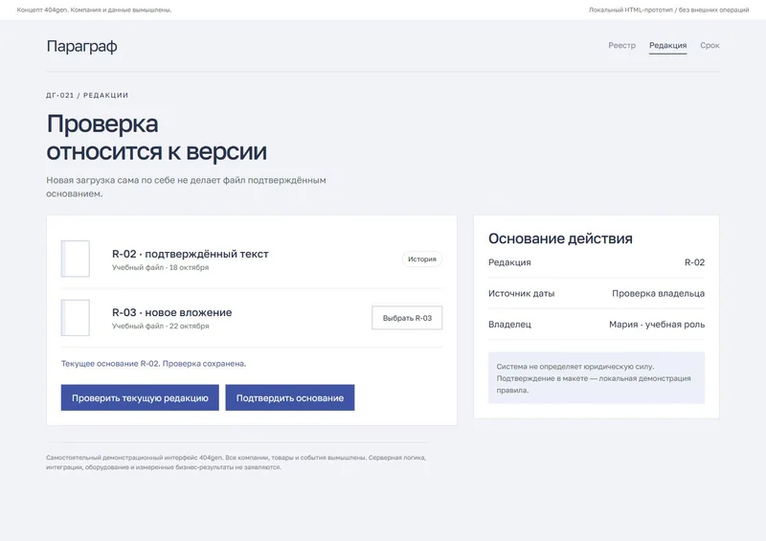Click the footer demo disclaimer text

[236, 462]
